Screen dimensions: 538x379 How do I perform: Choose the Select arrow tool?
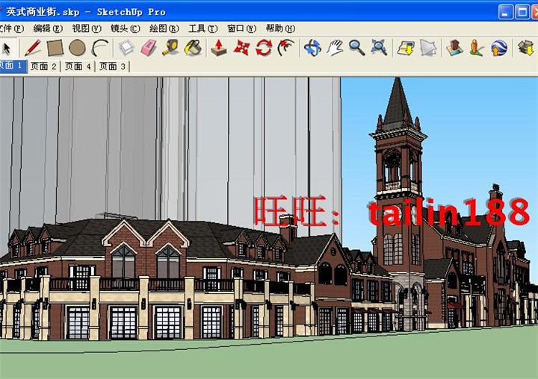tap(6, 48)
